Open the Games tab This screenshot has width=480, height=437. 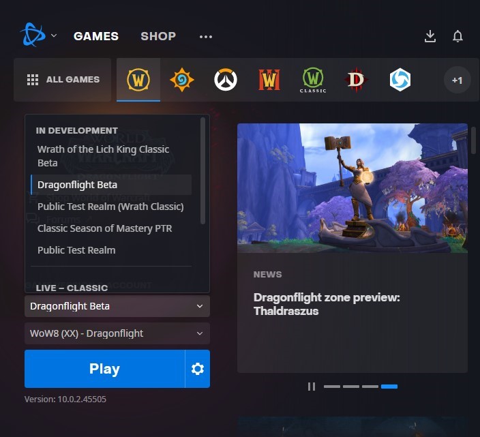point(96,36)
